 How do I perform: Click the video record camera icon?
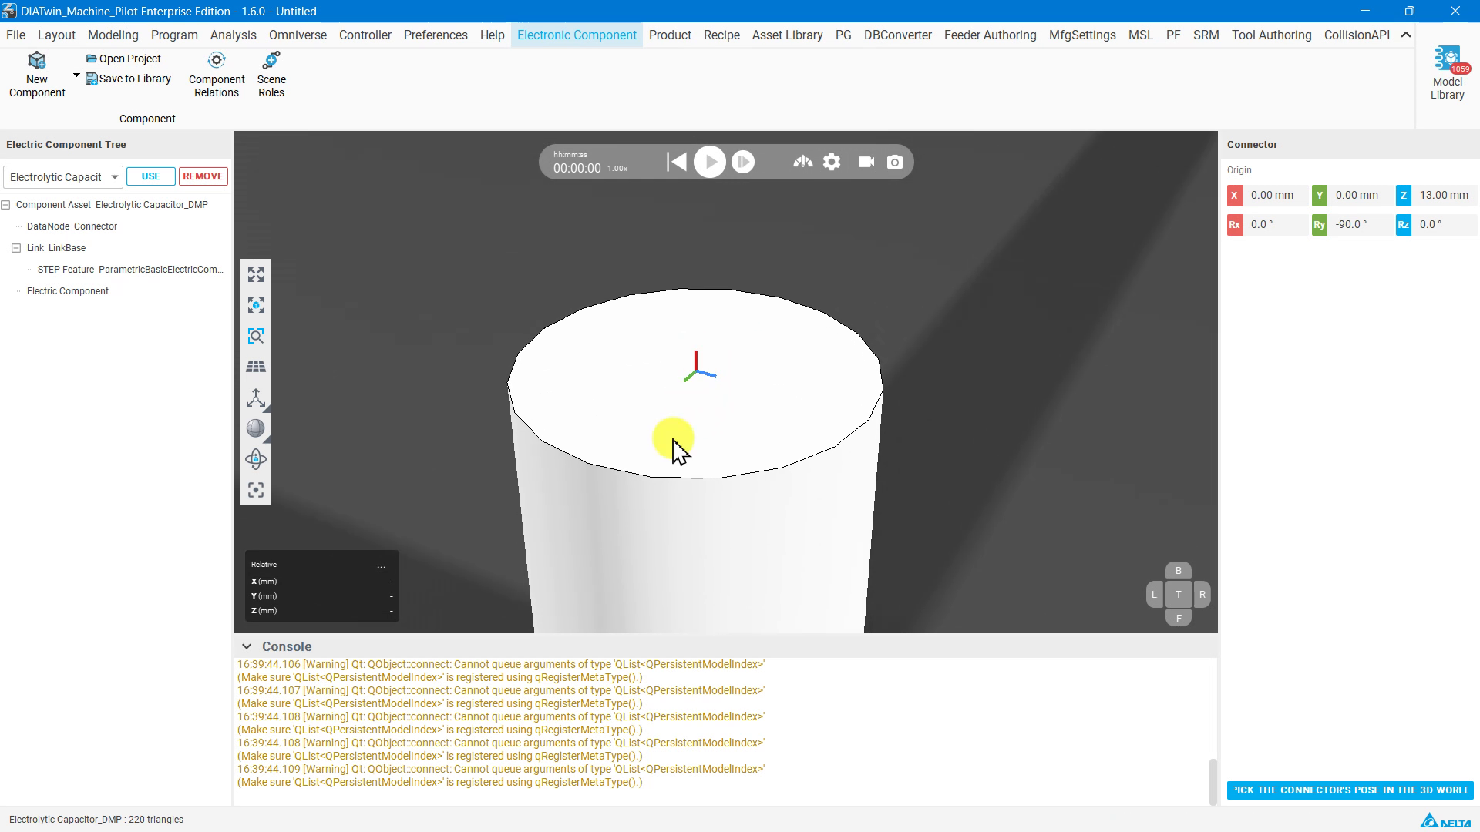[866, 162]
